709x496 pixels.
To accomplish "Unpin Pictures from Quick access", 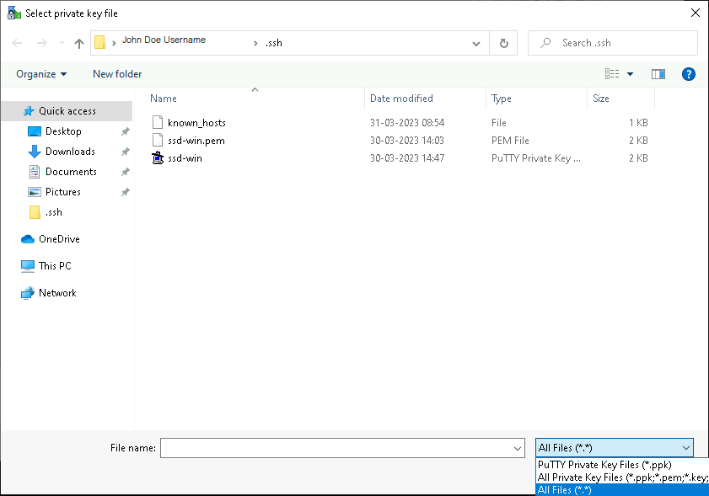I will (x=125, y=191).
